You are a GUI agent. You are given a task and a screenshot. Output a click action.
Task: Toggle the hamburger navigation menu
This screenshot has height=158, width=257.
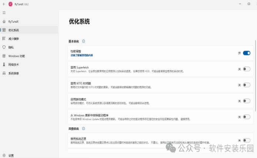click(4, 13)
